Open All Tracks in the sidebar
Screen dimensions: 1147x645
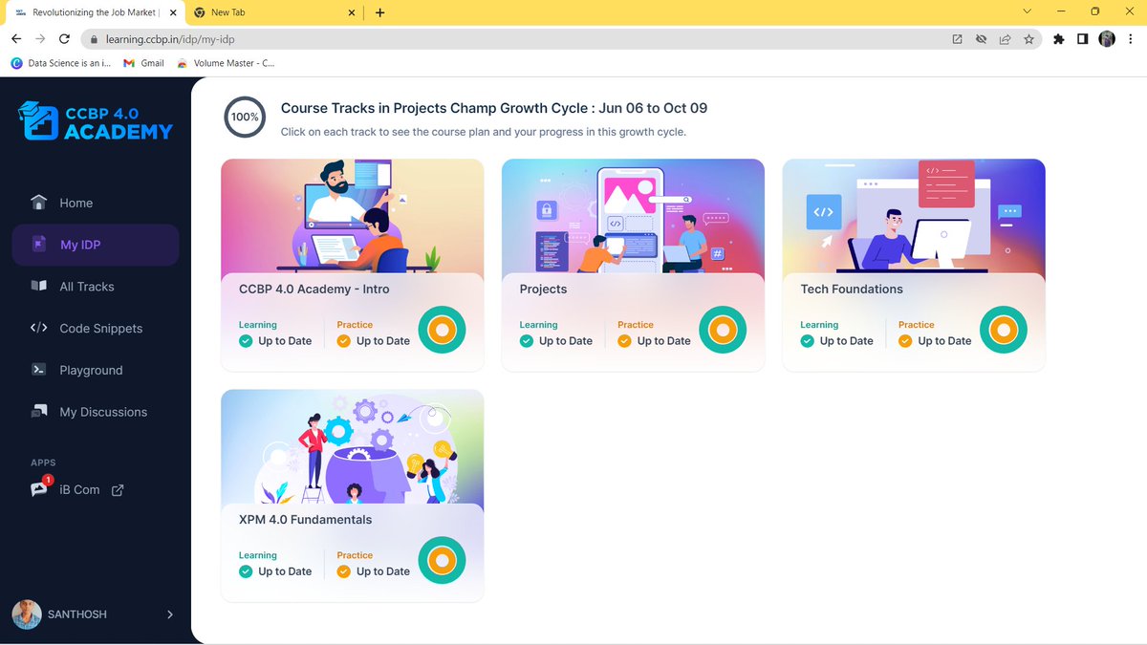86,286
